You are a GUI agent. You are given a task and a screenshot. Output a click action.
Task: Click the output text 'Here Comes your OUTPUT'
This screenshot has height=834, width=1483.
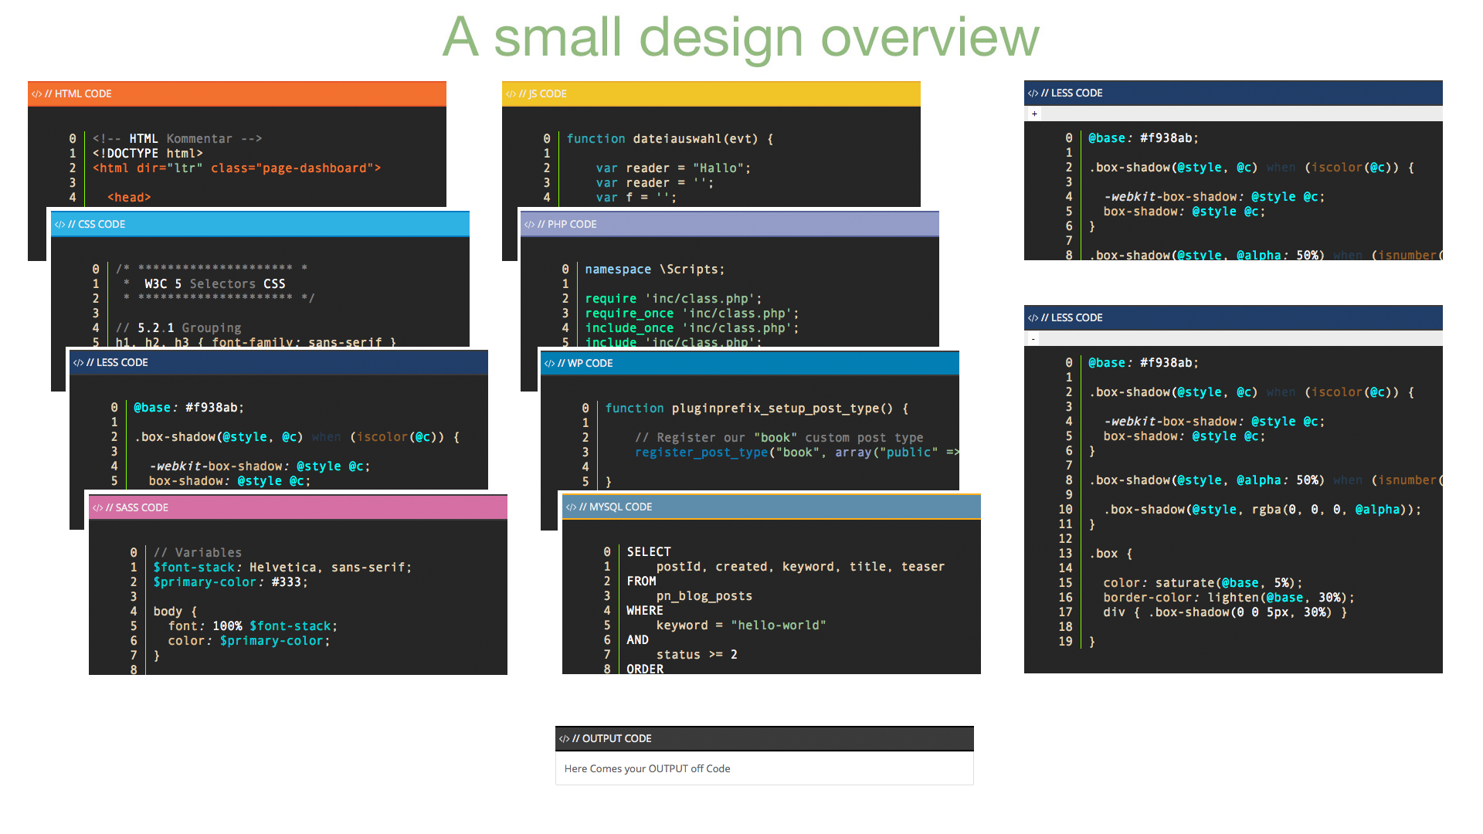point(626,769)
